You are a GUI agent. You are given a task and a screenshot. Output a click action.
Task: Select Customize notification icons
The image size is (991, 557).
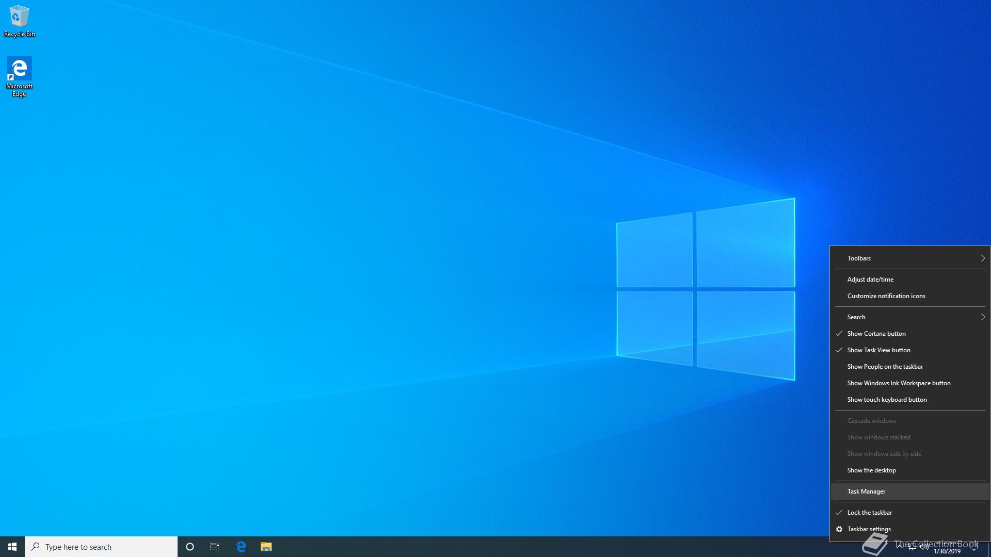910,296
